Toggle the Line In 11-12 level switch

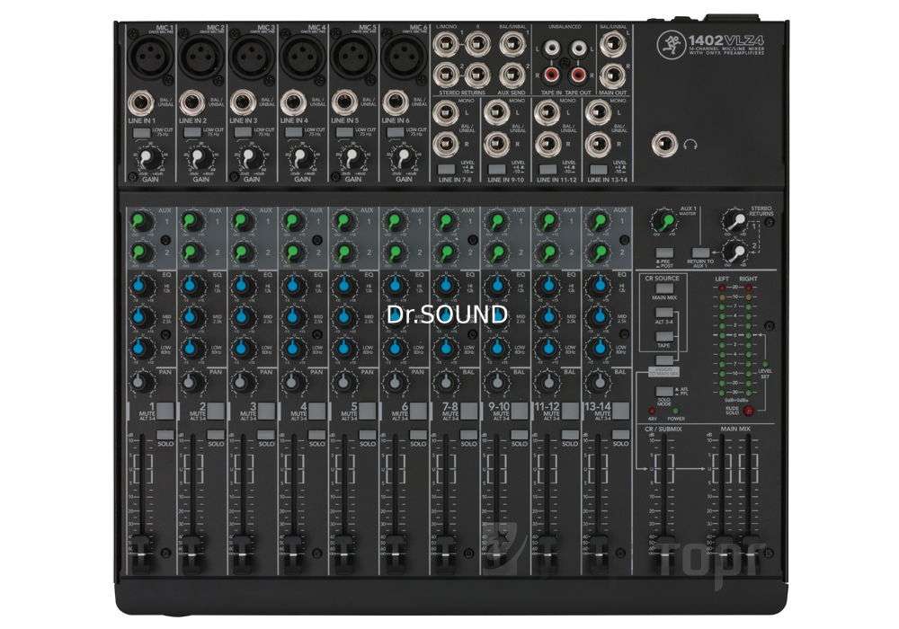(547, 169)
